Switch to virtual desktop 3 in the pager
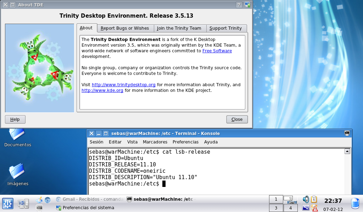 (x=276, y=207)
